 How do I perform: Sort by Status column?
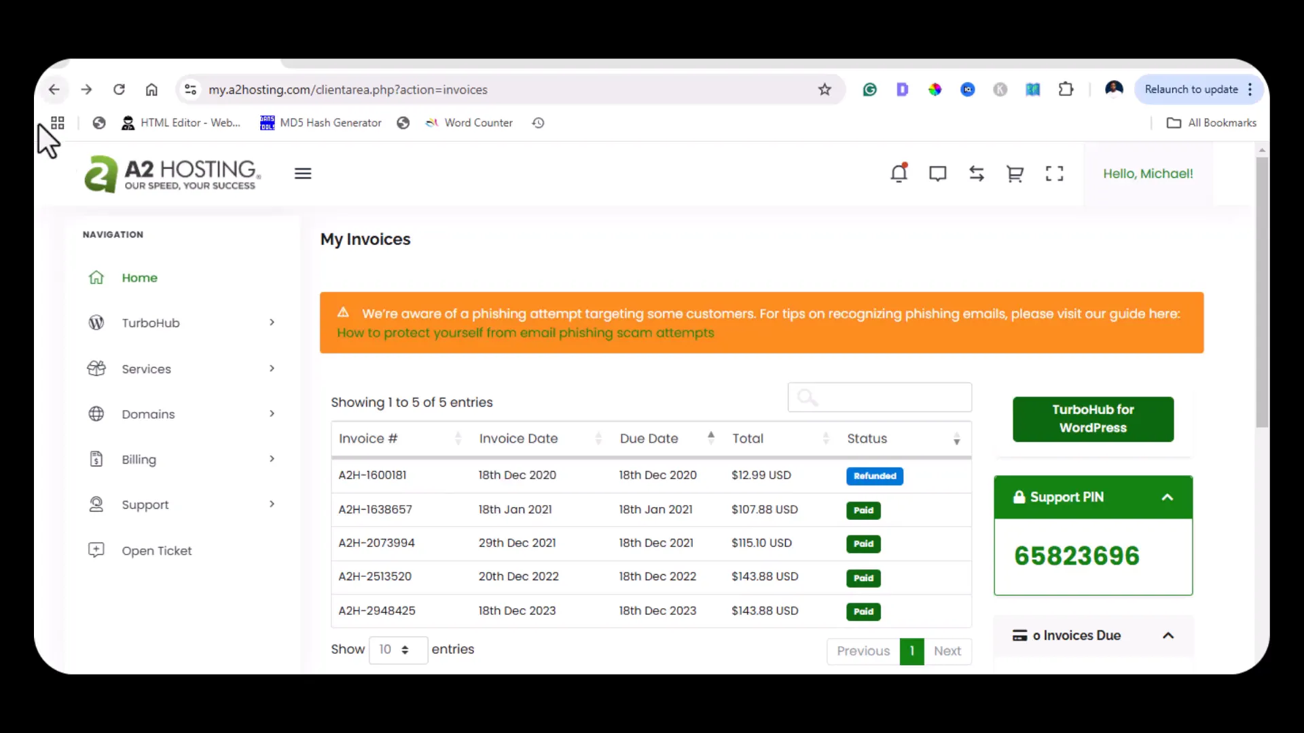click(x=904, y=438)
